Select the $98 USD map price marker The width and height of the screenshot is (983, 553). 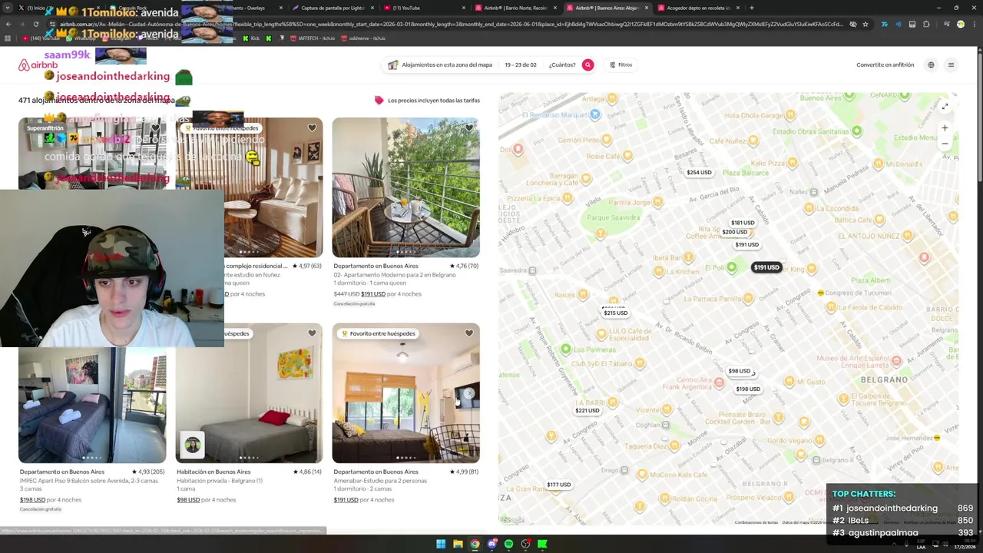pyautogui.click(x=740, y=371)
